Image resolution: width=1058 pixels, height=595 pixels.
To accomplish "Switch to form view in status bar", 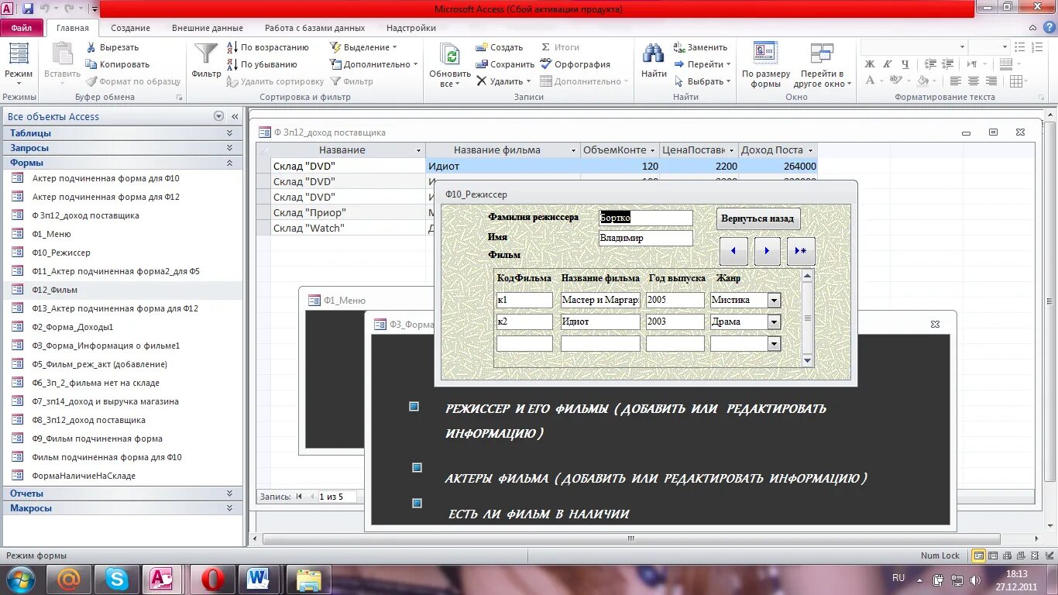I will click(x=979, y=555).
